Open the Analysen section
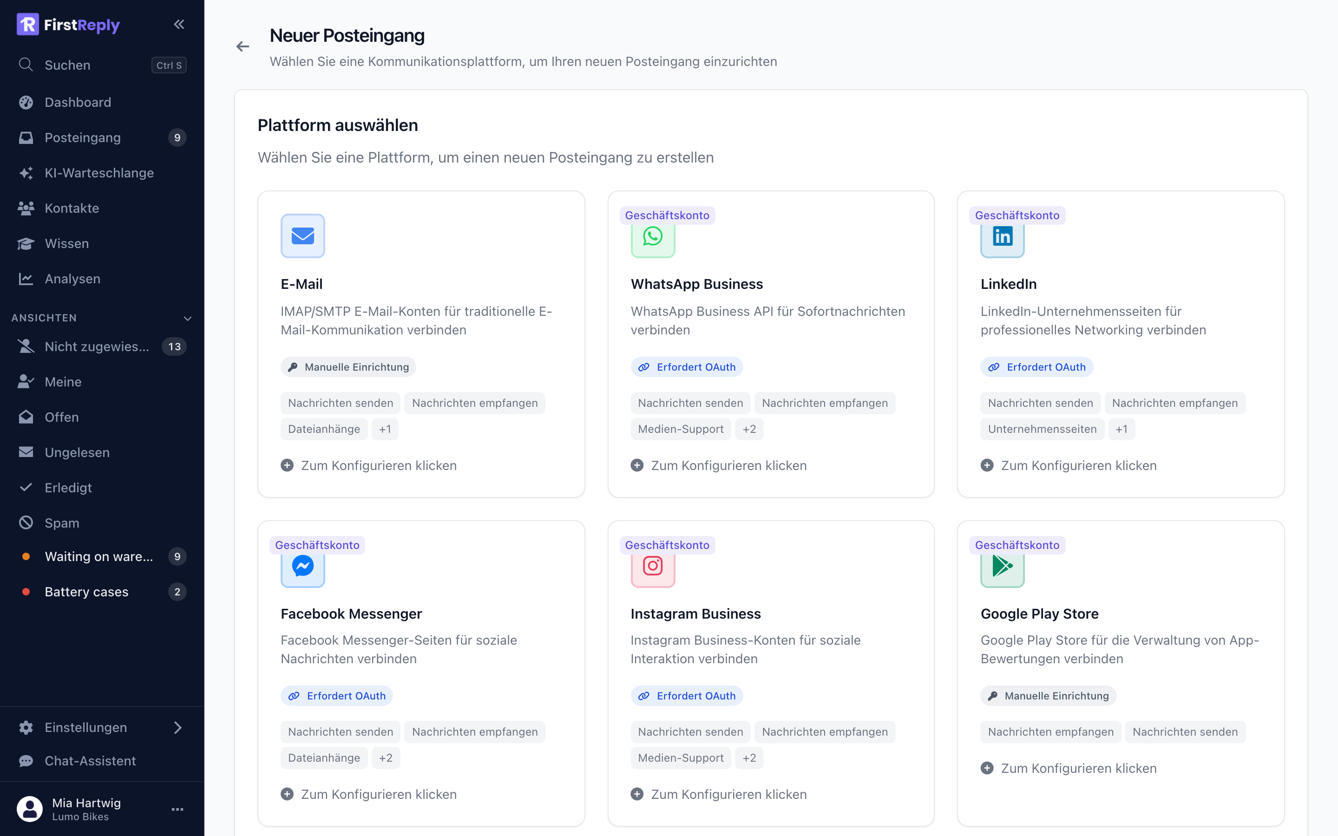 tap(102, 279)
